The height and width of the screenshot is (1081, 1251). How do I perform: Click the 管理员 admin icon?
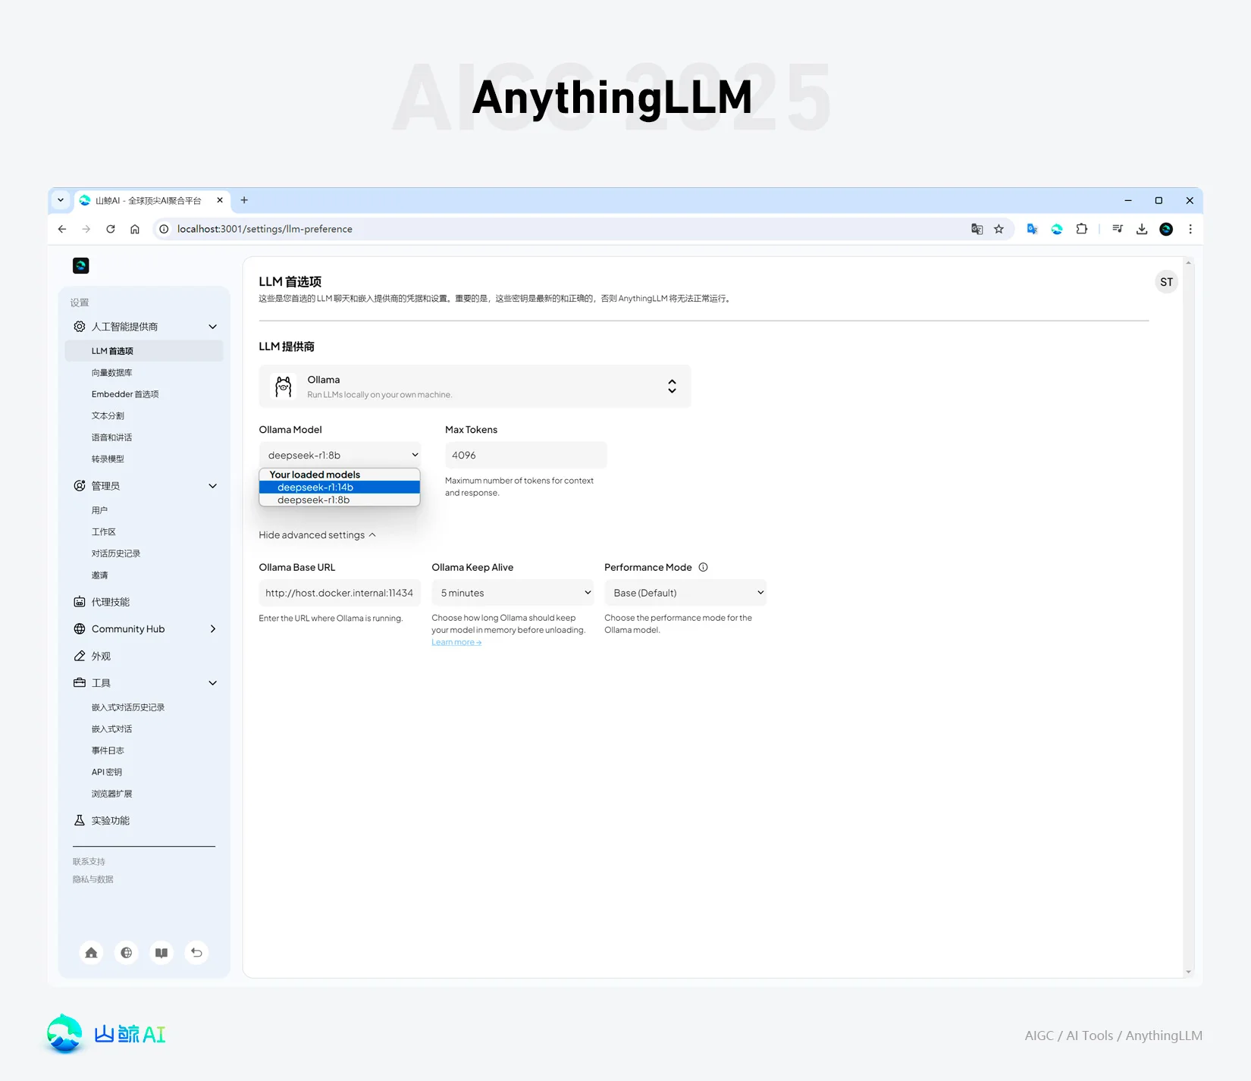click(x=80, y=486)
